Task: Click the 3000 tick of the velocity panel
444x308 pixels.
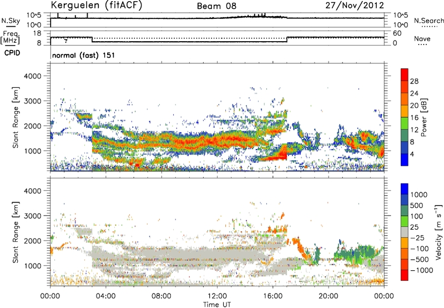Action: [x=33, y=216]
